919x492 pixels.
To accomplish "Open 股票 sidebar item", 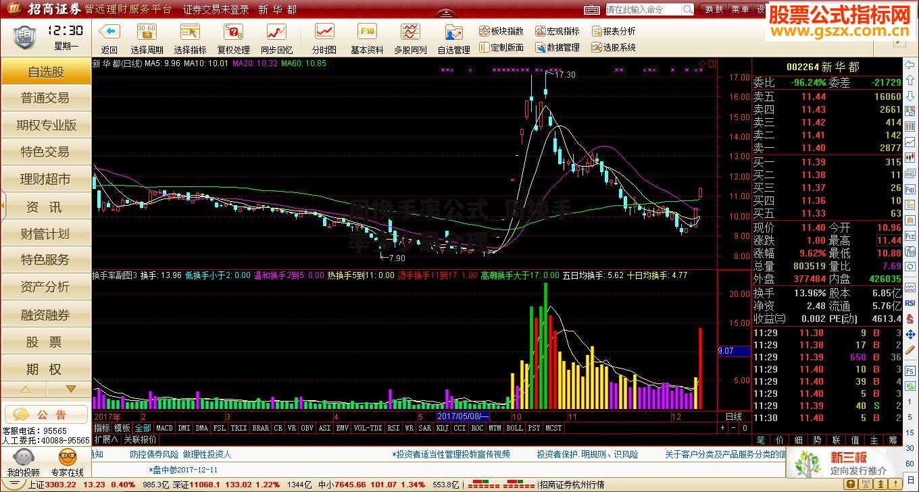I will pos(46,342).
